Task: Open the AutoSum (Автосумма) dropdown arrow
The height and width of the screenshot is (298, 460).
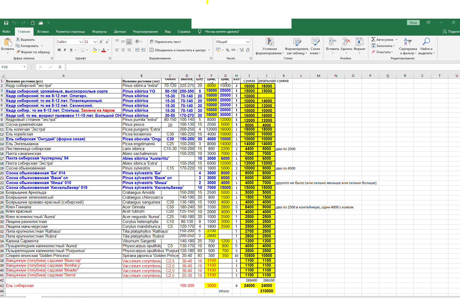Action: 396,40
